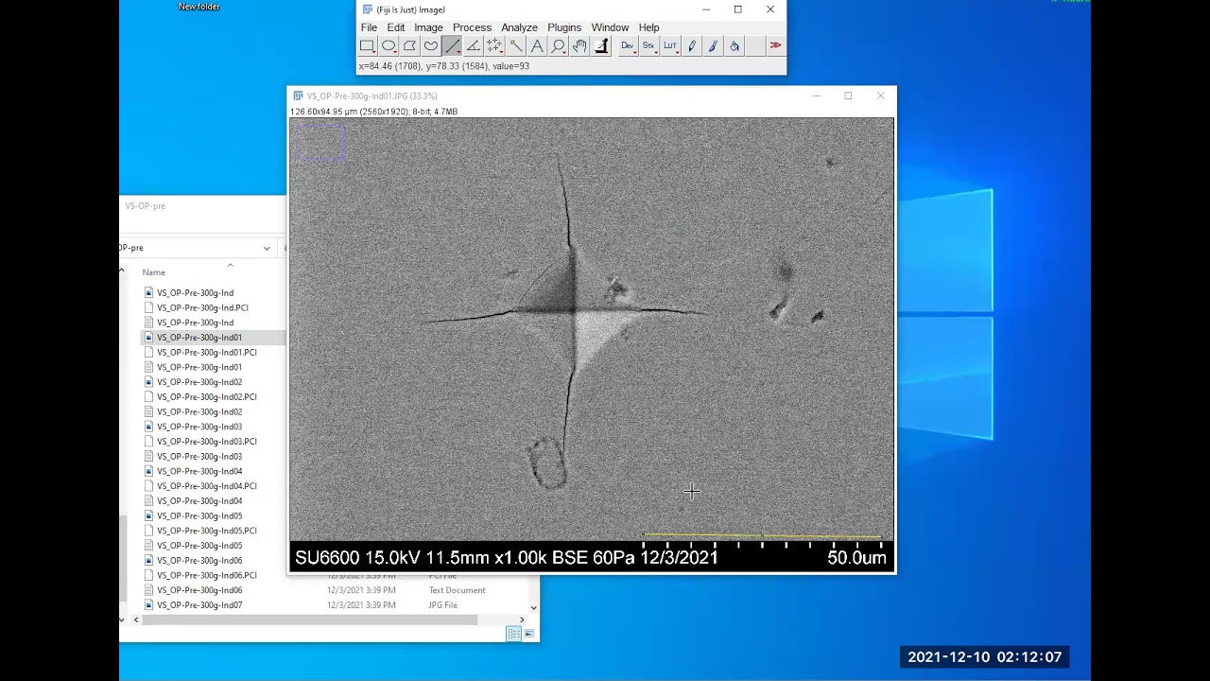1210x681 pixels.
Task: Select the Straight Line tool
Action: [452, 45]
